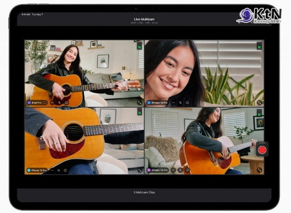Select the bottom-left iPhone 15 Pro label
Screen dimensions: 291x213
tap(37, 170)
